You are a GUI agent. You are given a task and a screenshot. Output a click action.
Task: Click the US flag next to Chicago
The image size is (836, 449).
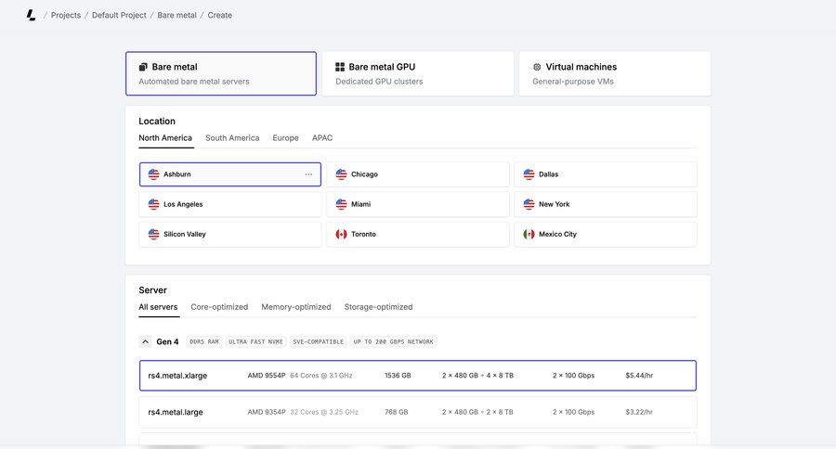[341, 174]
